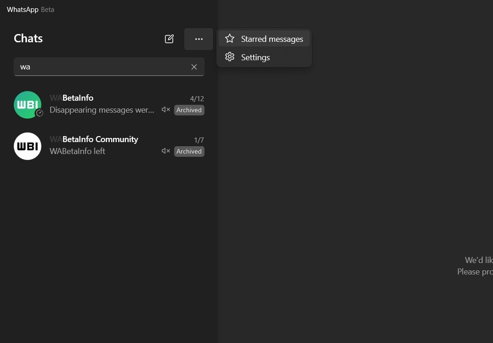The image size is (493, 343).
Task: Clear the search field with X icon
Action: [x=194, y=67]
